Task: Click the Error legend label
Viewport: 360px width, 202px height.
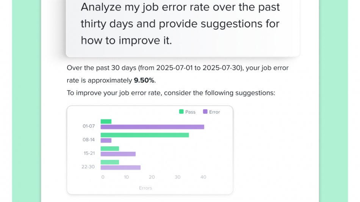Action: (x=214, y=112)
